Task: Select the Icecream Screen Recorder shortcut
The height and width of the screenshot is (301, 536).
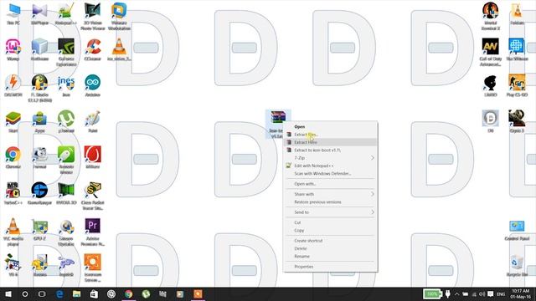Action: (x=93, y=268)
